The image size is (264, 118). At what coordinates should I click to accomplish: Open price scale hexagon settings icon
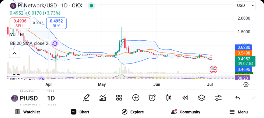pos(246,85)
